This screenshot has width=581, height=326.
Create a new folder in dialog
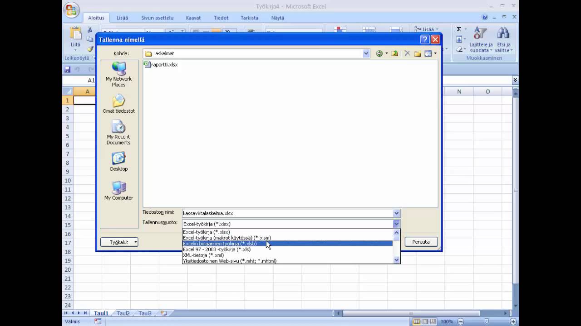[417, 53]
